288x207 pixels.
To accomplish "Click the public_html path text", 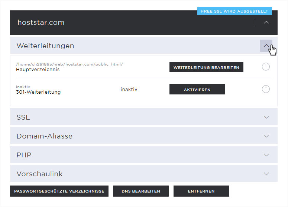I will tap(69, 64).
